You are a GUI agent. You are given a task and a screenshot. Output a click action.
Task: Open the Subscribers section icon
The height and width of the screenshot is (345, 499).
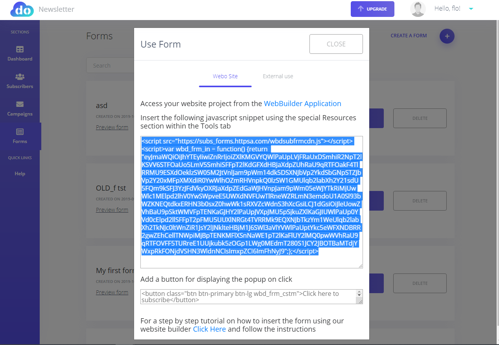pos(20,77)
